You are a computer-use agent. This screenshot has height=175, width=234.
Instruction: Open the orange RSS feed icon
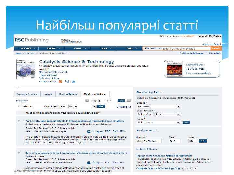(60, 82)
